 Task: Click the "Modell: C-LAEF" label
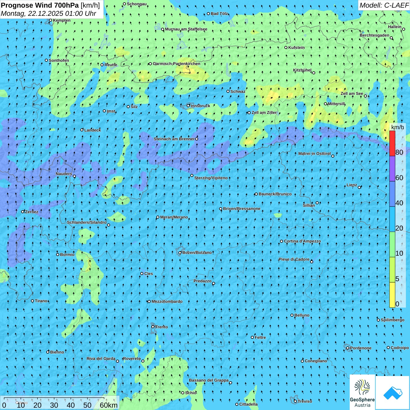pos(384,5)
